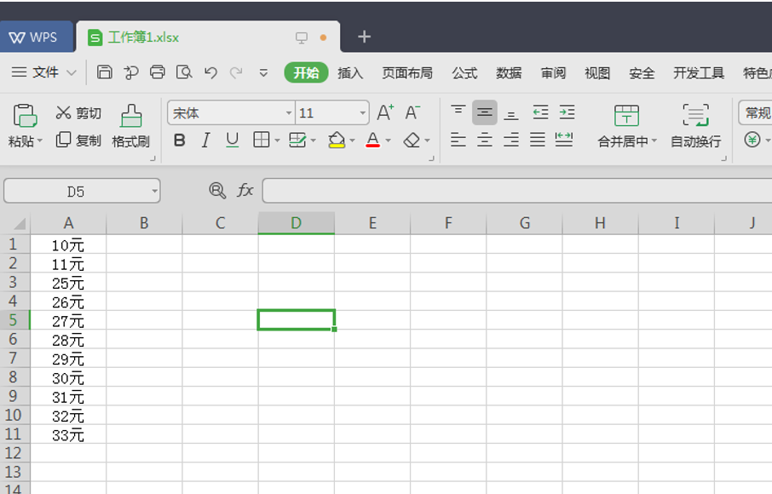Click the red font color A icon
This screenshot has height=494, width=772.
click(372, 141)
